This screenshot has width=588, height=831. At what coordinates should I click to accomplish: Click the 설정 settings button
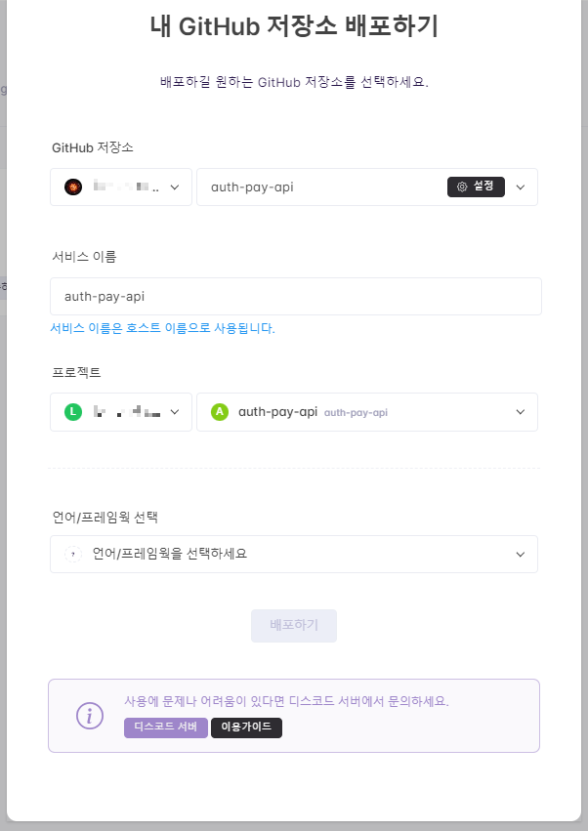(477, 187)
